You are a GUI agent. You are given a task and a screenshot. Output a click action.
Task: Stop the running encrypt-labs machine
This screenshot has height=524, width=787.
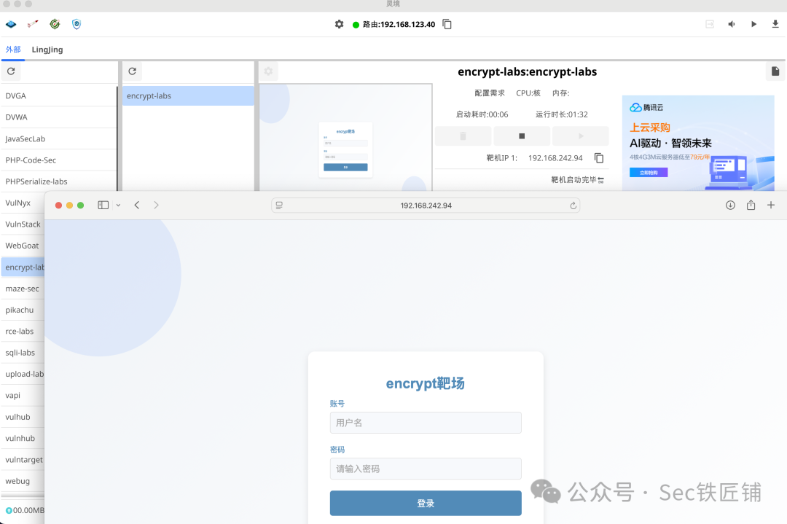point(521,136)
